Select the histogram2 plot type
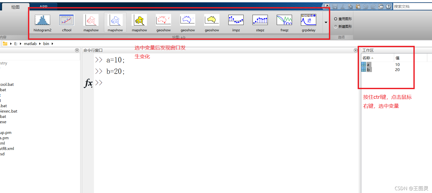This screenshot has height=193, width=432. [x=43, y=23]
